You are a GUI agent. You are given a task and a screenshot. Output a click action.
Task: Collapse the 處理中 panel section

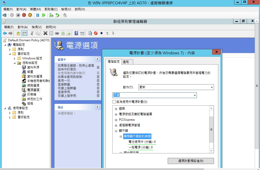point(98,59)
